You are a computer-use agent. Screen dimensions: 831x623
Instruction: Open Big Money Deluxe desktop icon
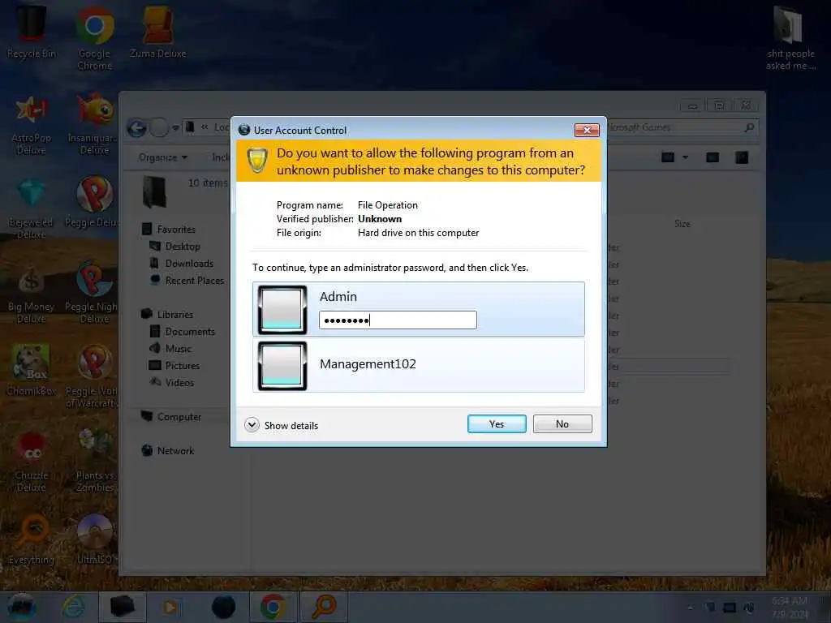(32, 294)
